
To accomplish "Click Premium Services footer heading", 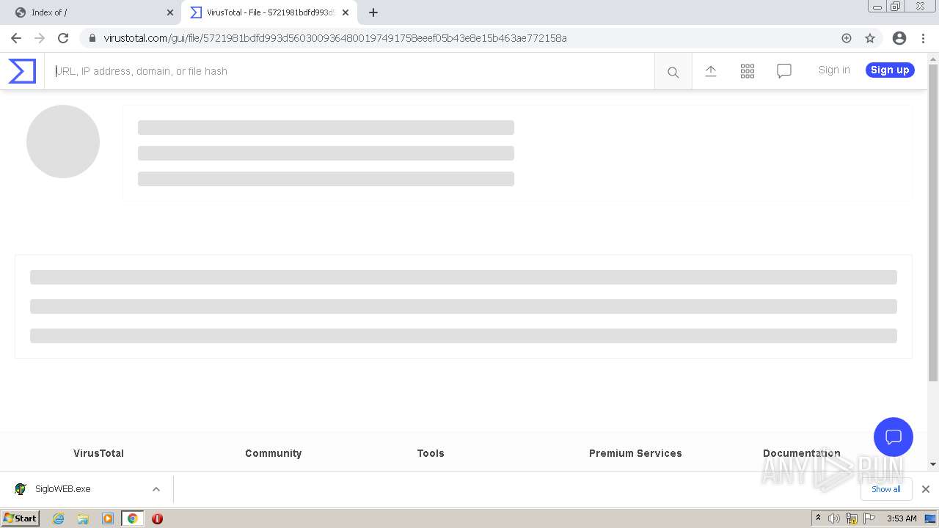I will click(x=635, y=453).
